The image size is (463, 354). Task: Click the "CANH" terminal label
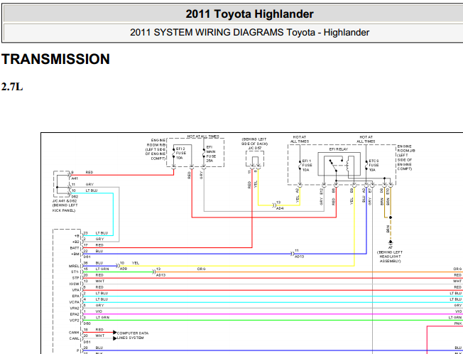tap(74, 333)
